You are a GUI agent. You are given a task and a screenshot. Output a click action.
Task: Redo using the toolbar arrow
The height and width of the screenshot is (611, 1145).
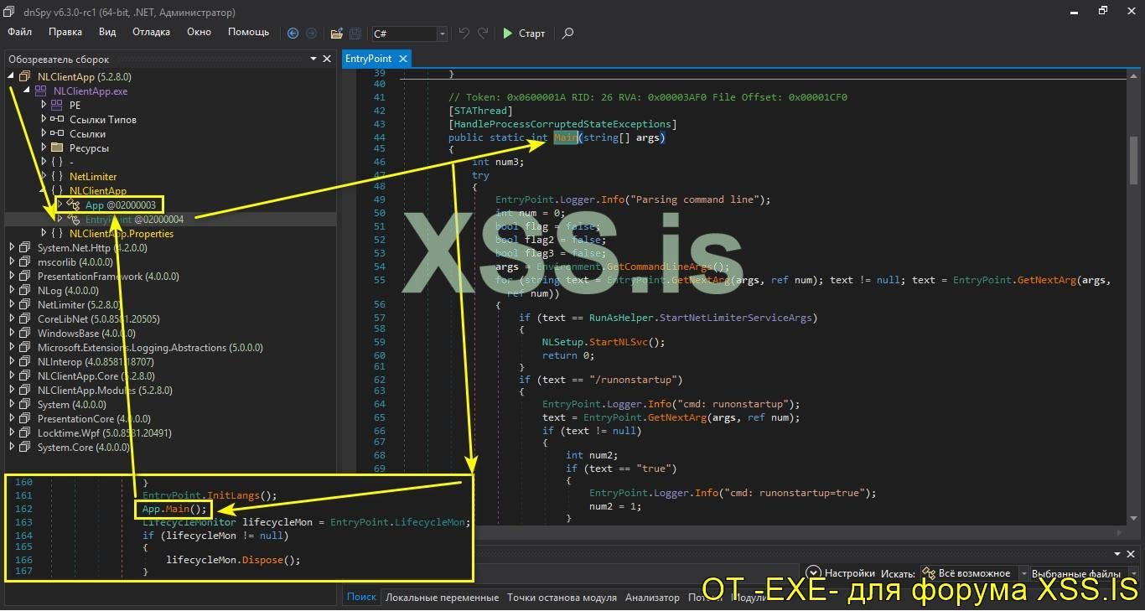point(483,34)
